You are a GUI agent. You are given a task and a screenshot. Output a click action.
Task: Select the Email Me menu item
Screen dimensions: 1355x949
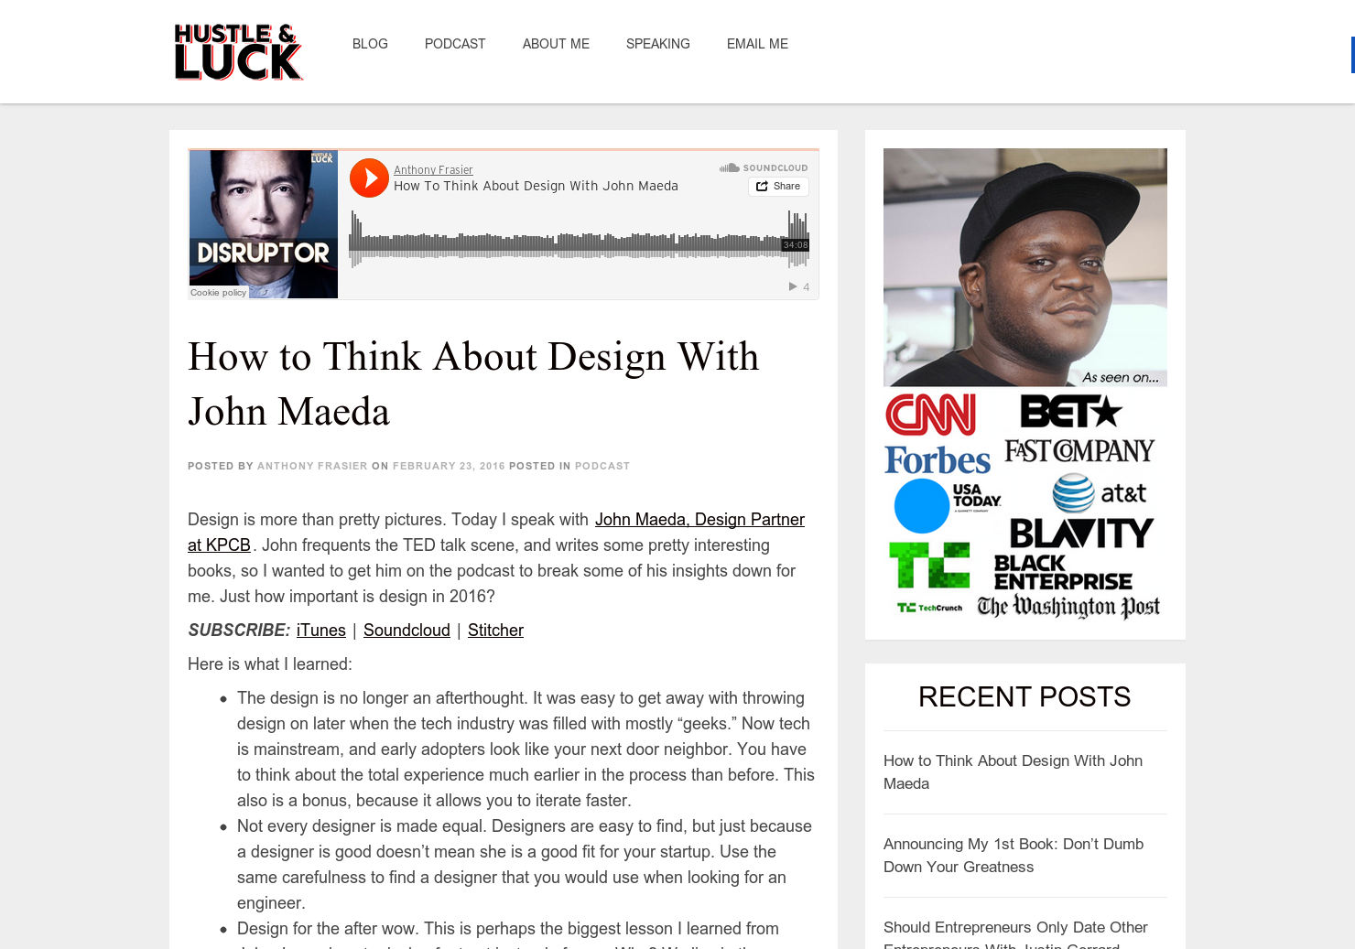(x=757, y=44)
